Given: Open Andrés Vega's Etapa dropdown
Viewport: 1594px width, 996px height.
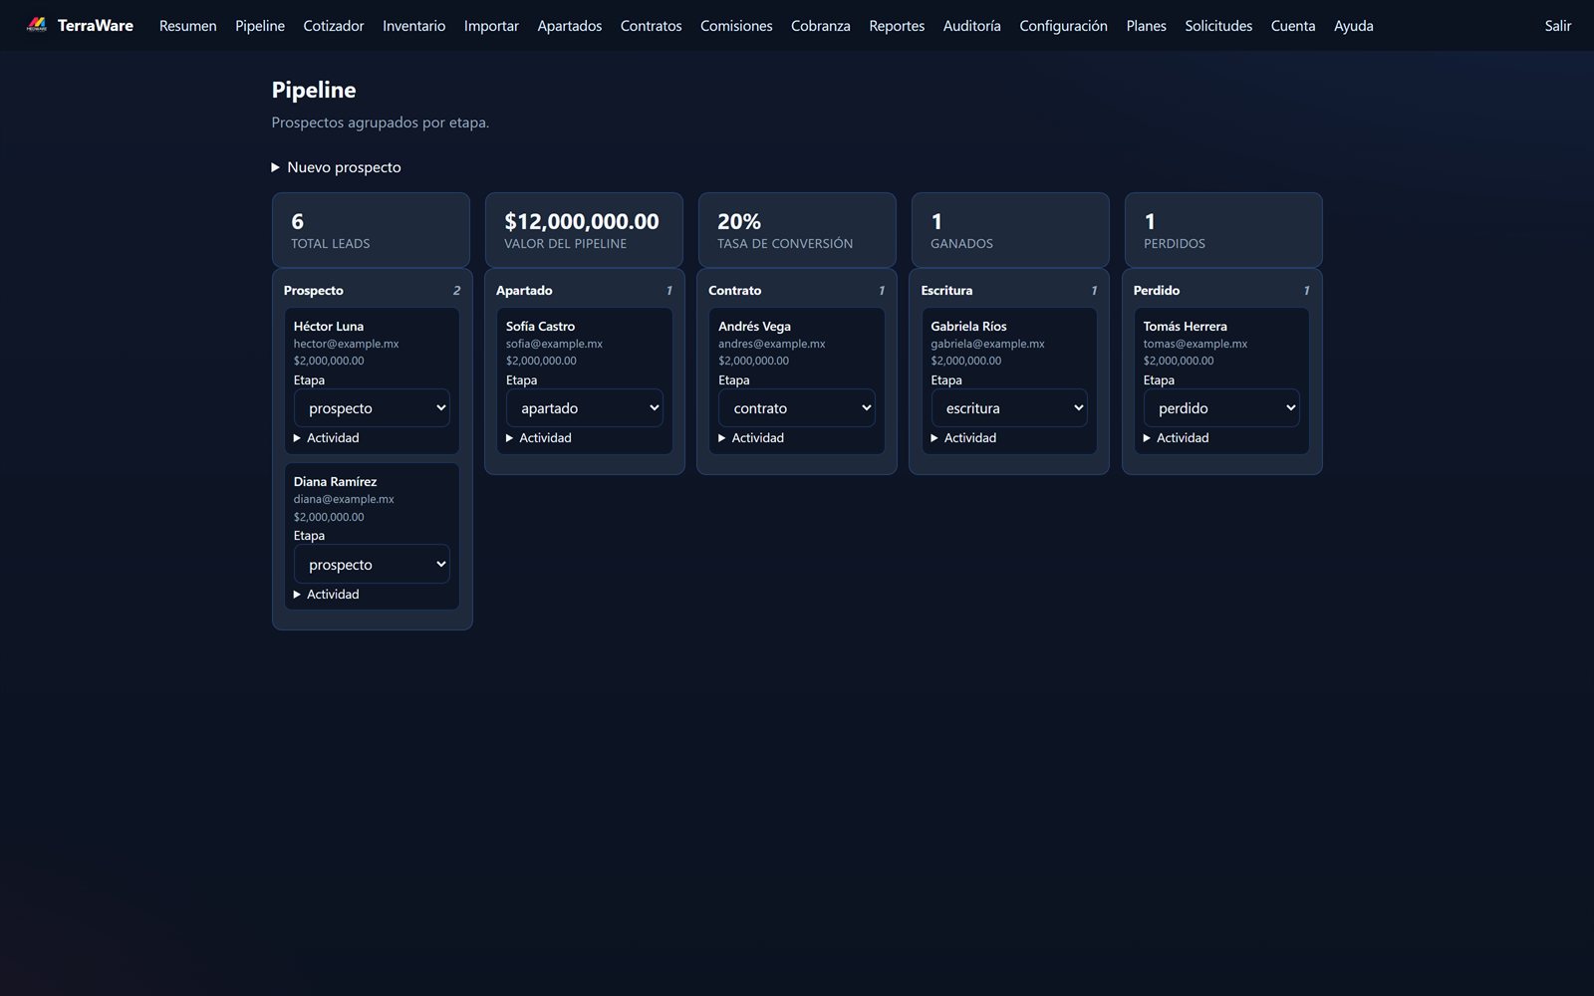Looking at the screenshot, I should click(797, 408).
